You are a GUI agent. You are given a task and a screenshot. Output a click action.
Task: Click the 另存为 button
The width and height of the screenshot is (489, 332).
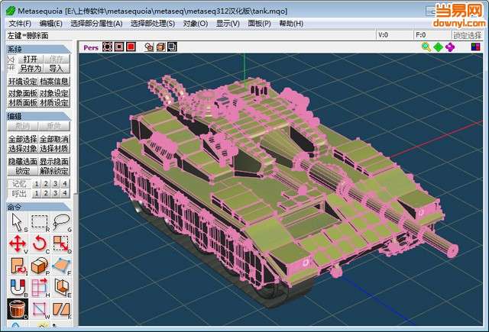click(30, 69)
